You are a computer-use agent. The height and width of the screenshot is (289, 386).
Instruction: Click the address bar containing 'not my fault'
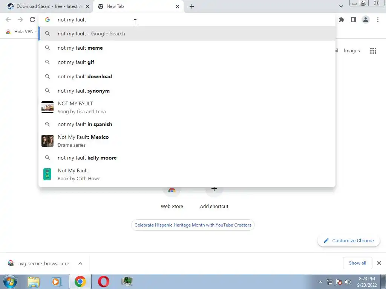[187, 20]
